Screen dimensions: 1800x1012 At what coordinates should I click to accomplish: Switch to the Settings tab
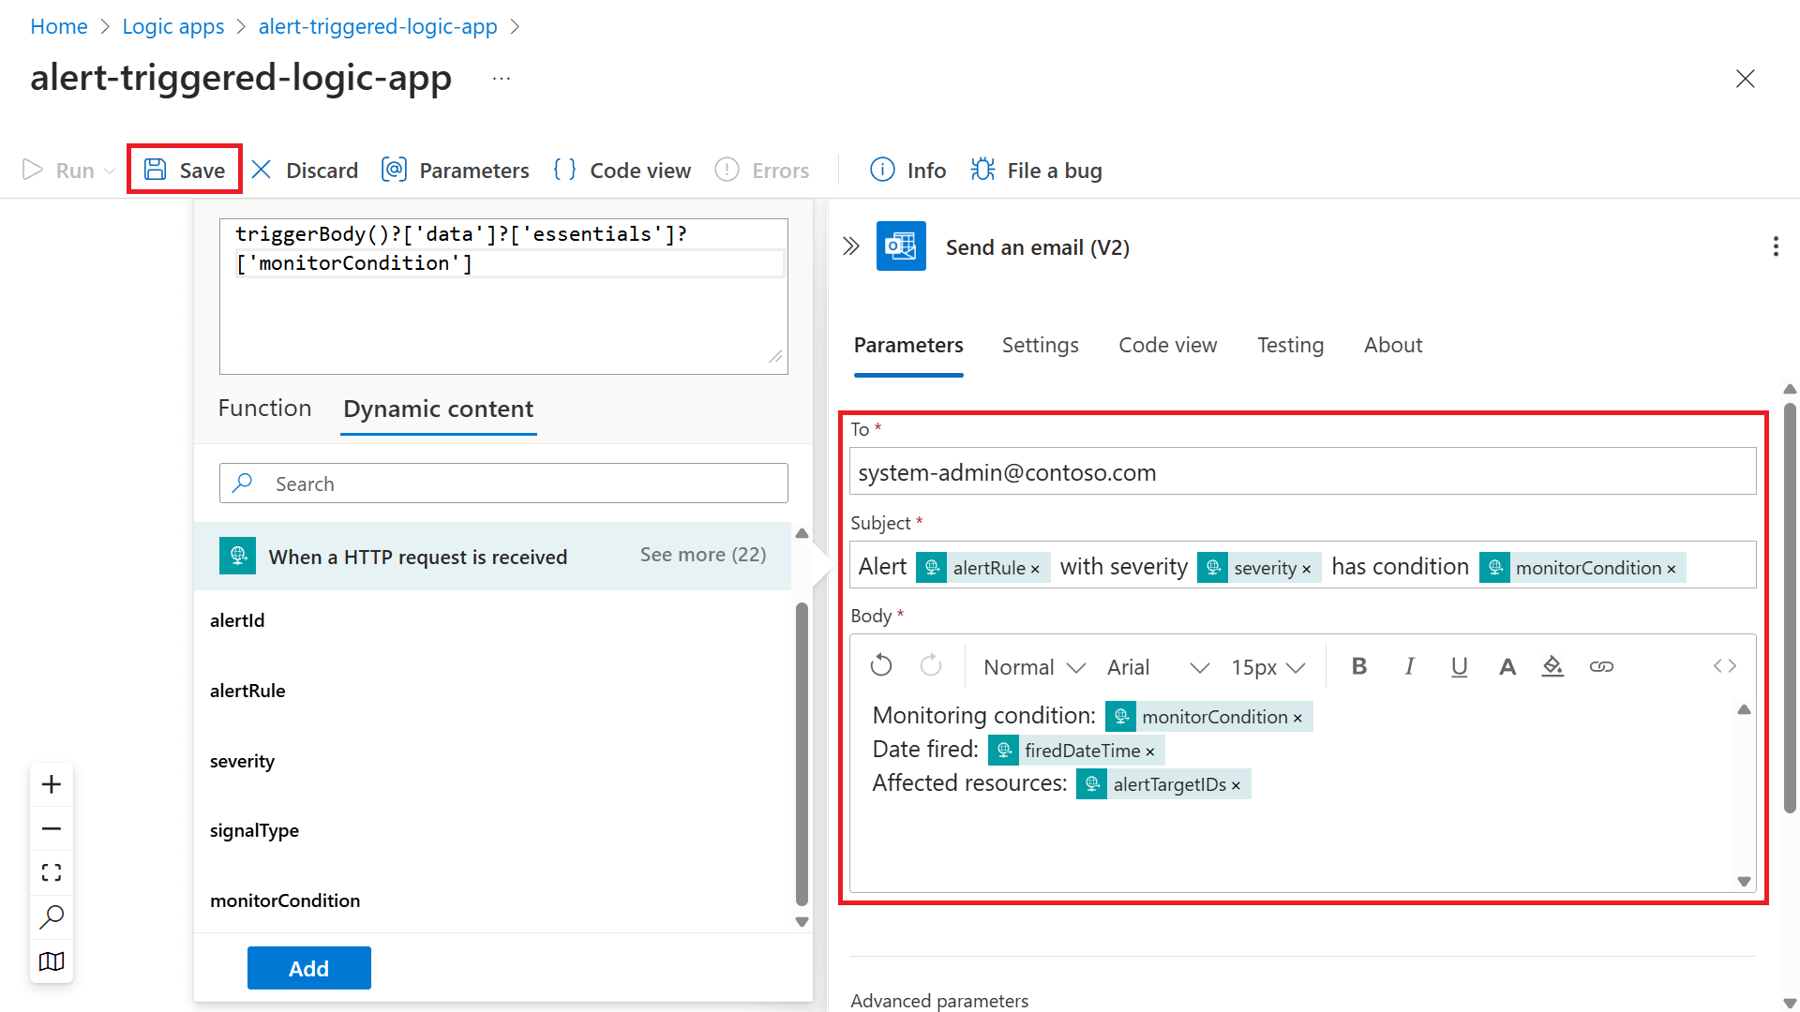[x=1040, y=345]
